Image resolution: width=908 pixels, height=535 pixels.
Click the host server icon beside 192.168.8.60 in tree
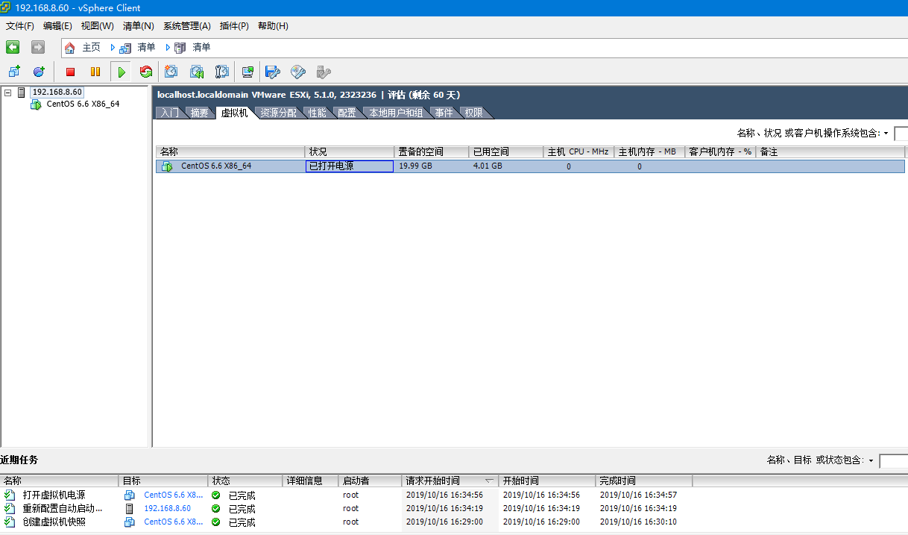pyautogui.click(x=22, y=93)
